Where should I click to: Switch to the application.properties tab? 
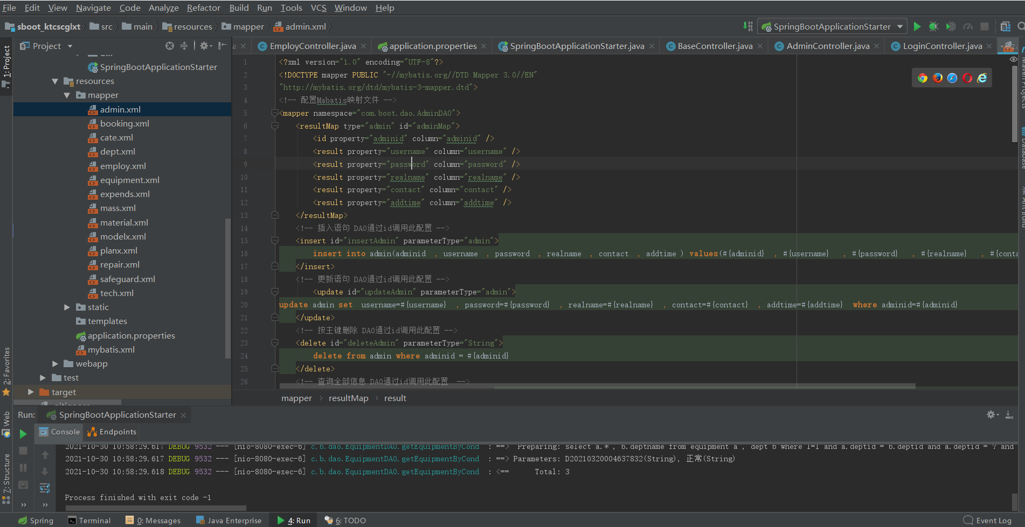pos(433,46)
